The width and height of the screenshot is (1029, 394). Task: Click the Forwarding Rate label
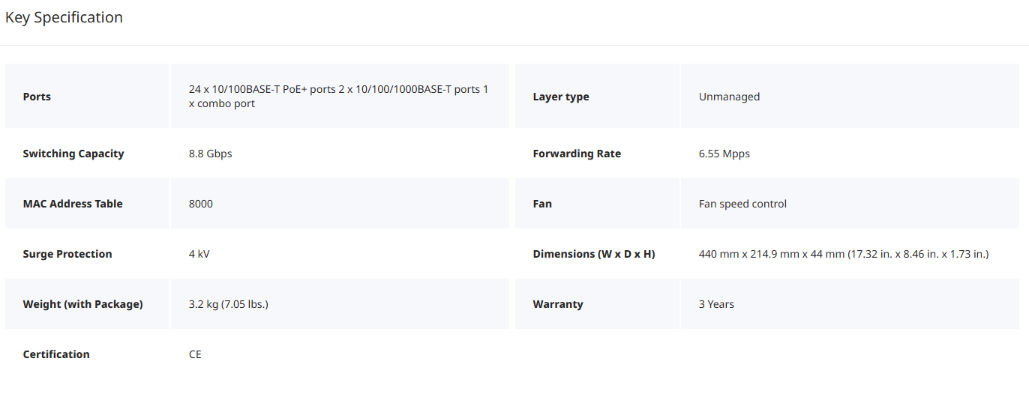coord(577,154)
